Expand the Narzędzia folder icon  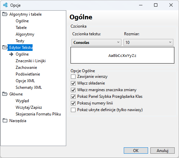tap(5, 120)
